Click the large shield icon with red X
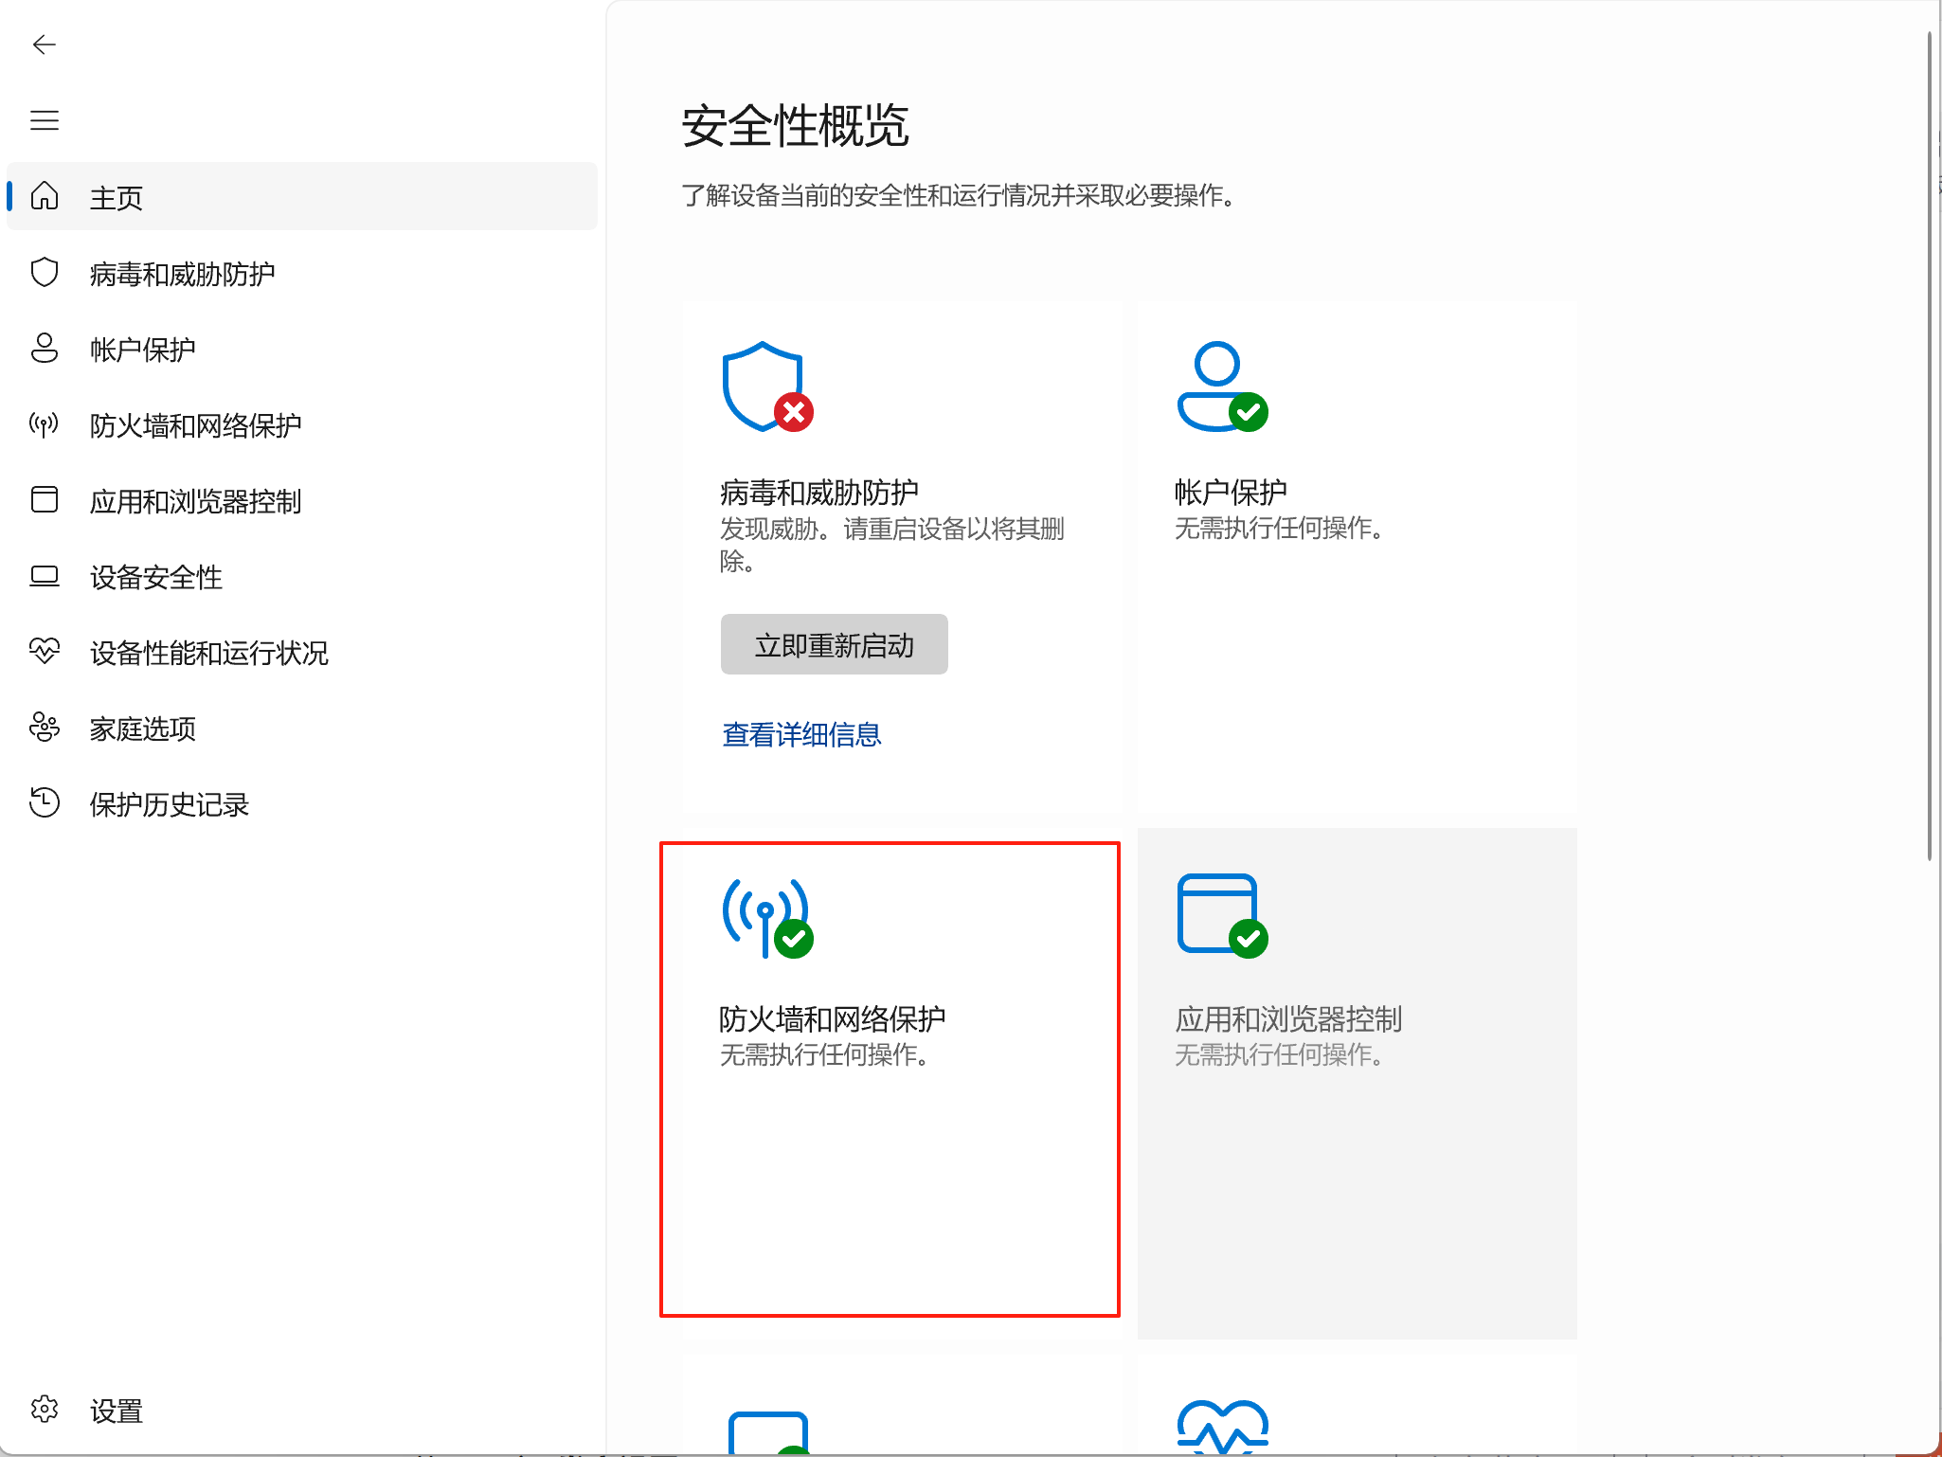The width and height of the screenshot is (1942, 1457). point(767,387)
